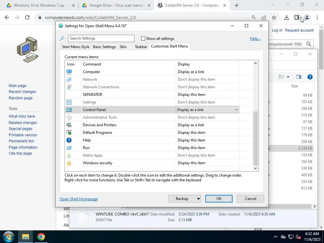Image resolution: width=324 pixels, height=243 pixels.
Task: Click the Control Panel row icon
Action: coord(69,110)
